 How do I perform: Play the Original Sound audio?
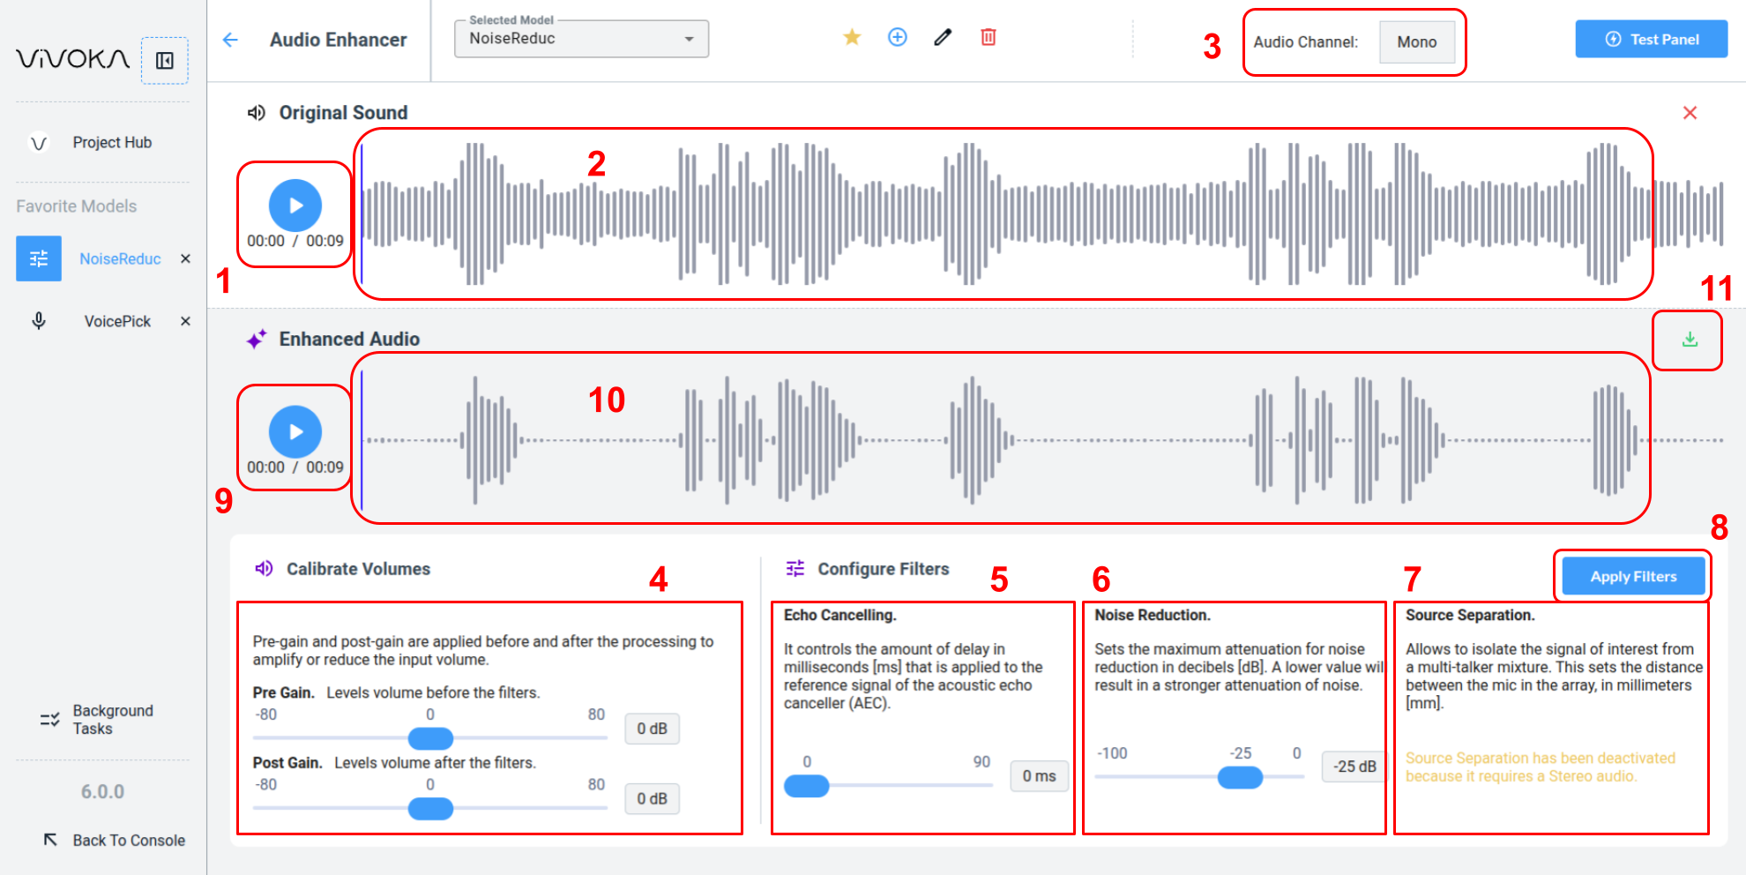(x=295, y=206)
